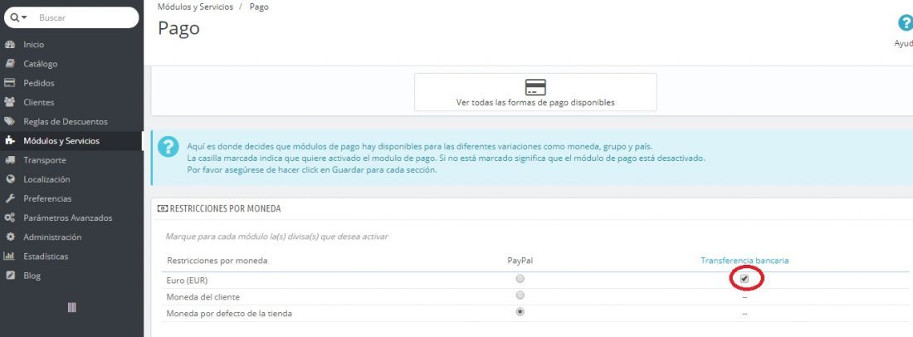Viewport: 913px width, 337px height.
Task: Click the Módulos y Servicios puzzle icon
Action: [x=9, y=141]
